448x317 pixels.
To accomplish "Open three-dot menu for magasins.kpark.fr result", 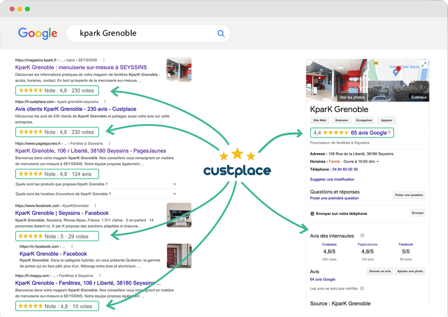I will click(104, 60).
